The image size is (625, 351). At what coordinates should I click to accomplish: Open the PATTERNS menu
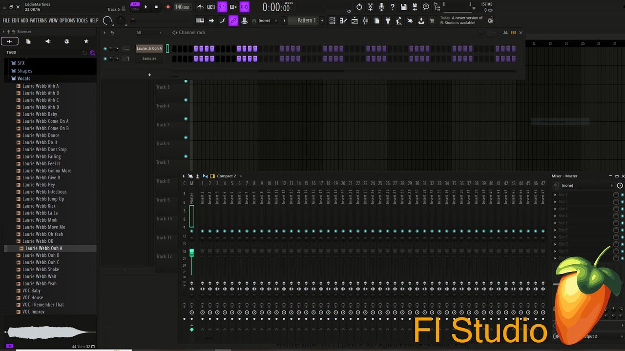point(38,20)
